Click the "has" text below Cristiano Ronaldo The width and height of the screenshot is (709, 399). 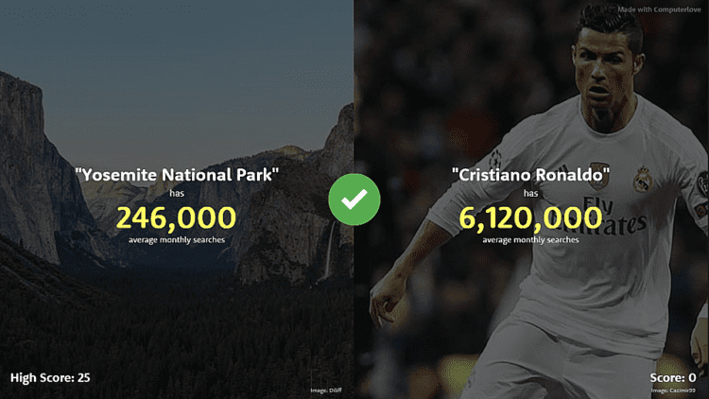point(531,193)
